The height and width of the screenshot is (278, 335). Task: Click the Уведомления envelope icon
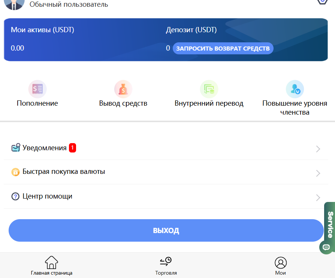point(15,147)
